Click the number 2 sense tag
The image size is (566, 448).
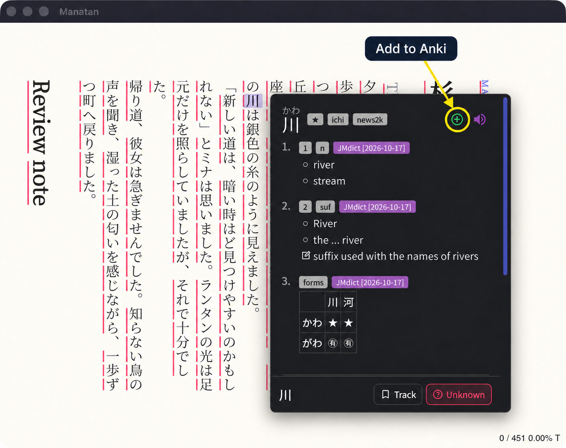pos(305,207)
